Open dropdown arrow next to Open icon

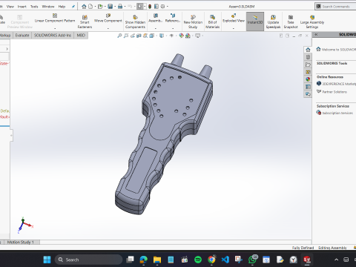coord(105,7)
